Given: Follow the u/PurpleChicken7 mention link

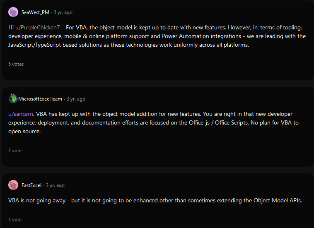Looking at the screenshot, I should tap(37, 27).
